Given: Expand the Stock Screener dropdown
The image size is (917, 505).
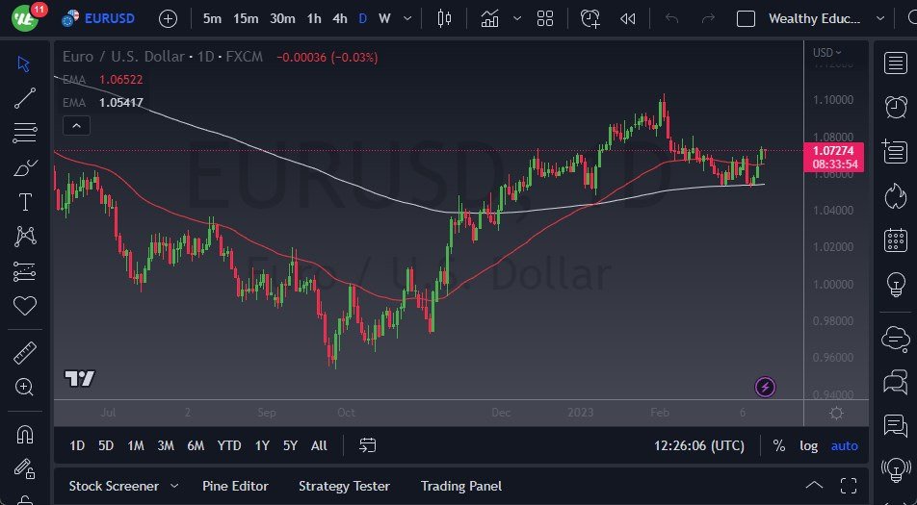Looking at the screenshot, I should coord(174,486).
